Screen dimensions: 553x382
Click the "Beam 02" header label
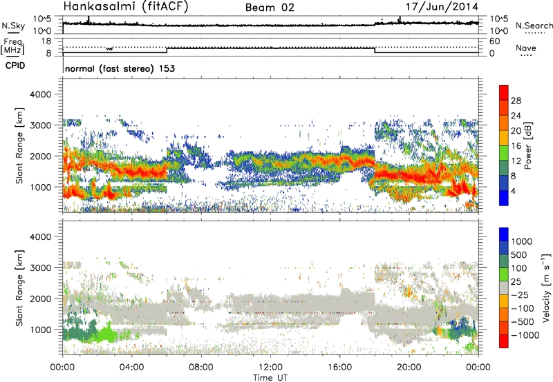(x=270, y=8)
